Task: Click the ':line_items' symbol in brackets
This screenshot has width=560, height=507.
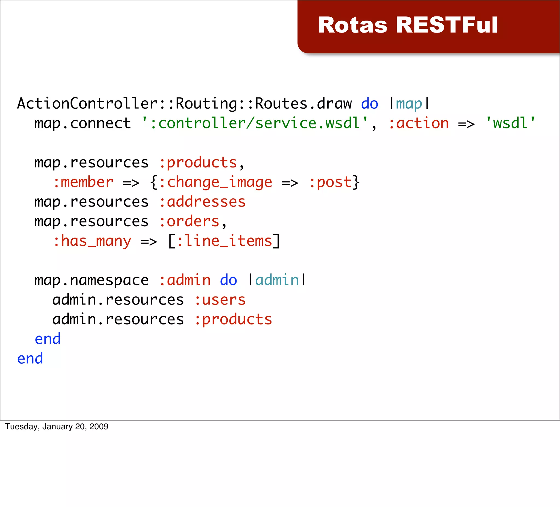Action: pos(224,241)
